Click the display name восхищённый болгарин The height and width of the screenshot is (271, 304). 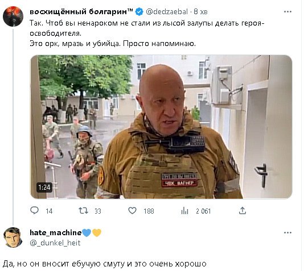coord(81,12)
